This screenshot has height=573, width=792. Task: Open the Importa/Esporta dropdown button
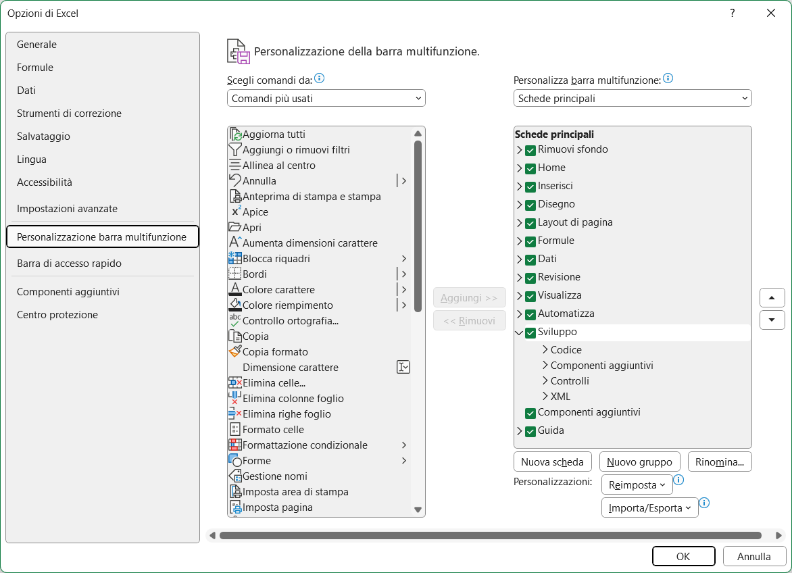[x=649, y=507]
